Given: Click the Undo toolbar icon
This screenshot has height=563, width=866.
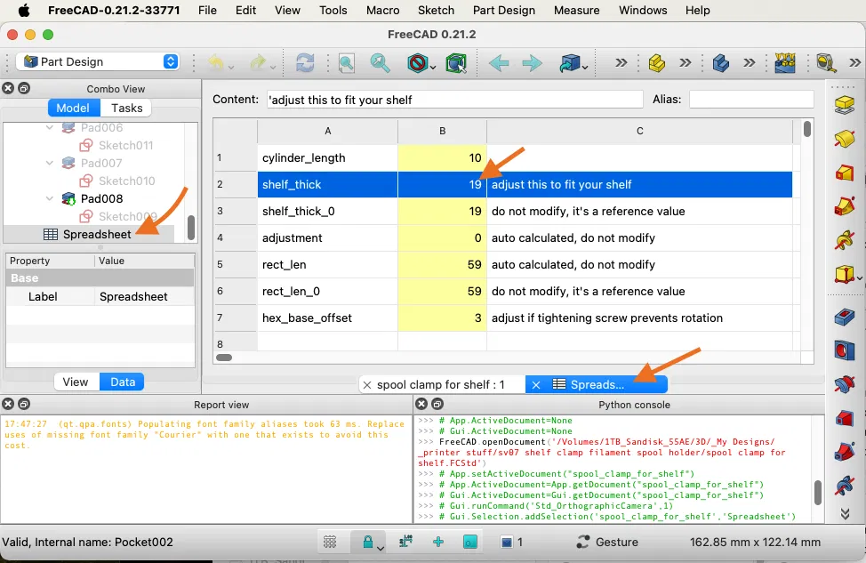Looking at the screenshot, I should point(215,63).
